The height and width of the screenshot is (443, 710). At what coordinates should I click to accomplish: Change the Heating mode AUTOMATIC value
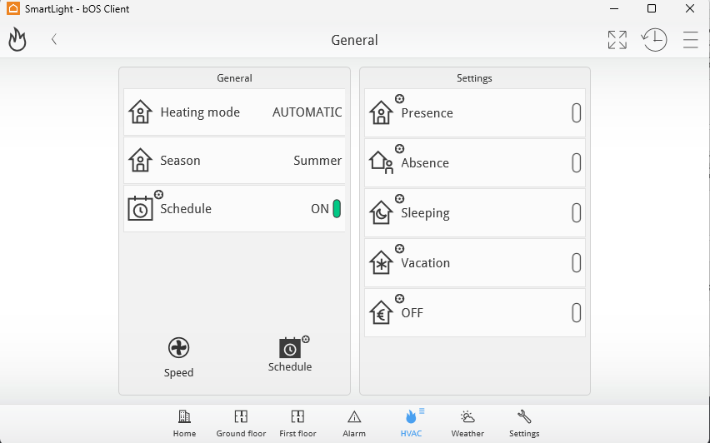coord(307,112)
